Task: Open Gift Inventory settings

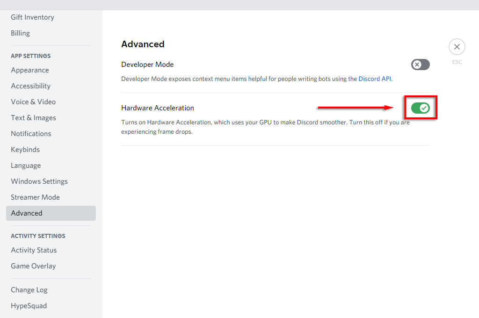Action: point(33,17)
